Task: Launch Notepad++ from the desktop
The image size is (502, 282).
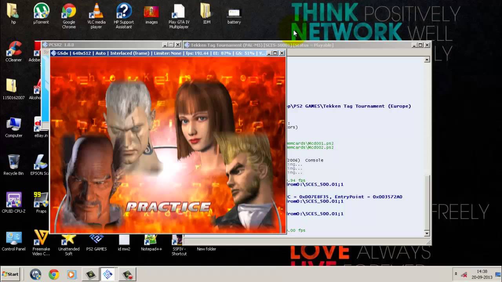Action: (151, 243)
